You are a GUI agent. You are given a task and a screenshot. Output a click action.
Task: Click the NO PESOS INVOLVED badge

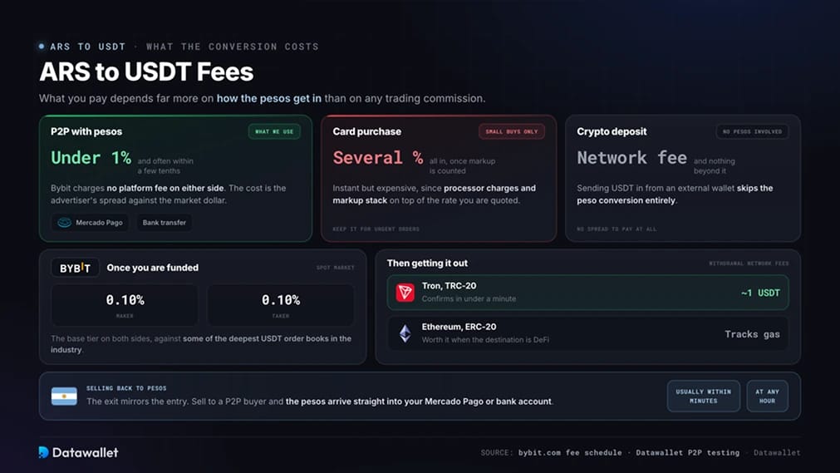tap(752, 131)
